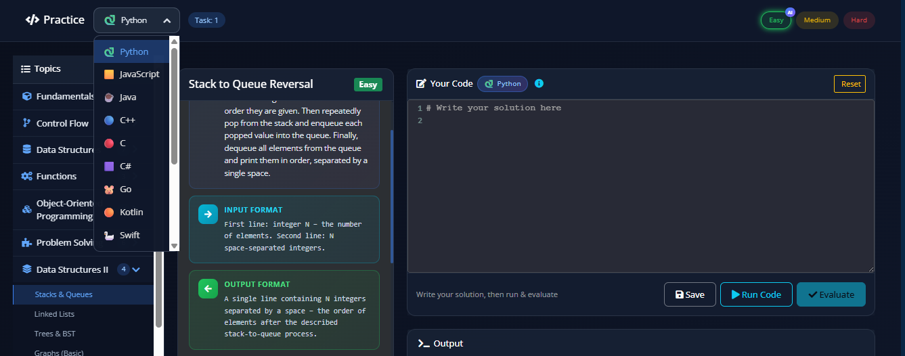Reset the code editor
Screen dimensions: 905x356
click(x=849, y=84)
